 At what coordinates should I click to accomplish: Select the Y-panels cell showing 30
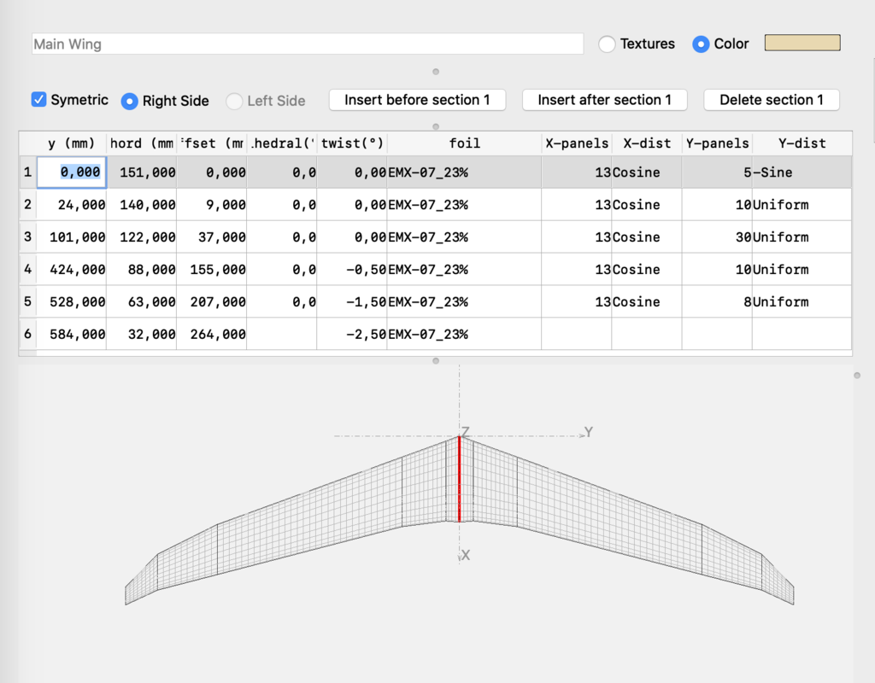click(x=716, y=237)
